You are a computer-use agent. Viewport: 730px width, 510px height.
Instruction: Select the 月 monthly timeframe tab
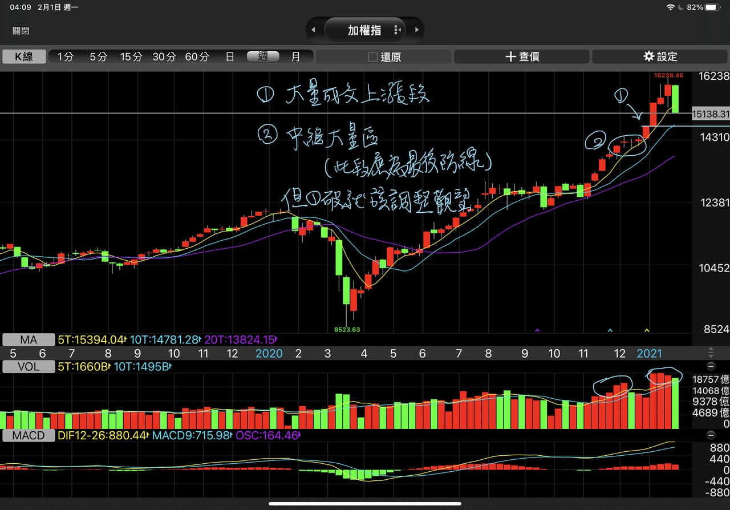pos(295,56)
